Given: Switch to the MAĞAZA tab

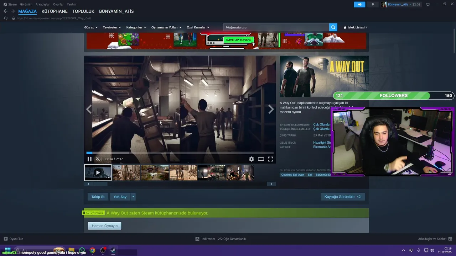Looking at the screenshot, I should click(x=27, y=11).
